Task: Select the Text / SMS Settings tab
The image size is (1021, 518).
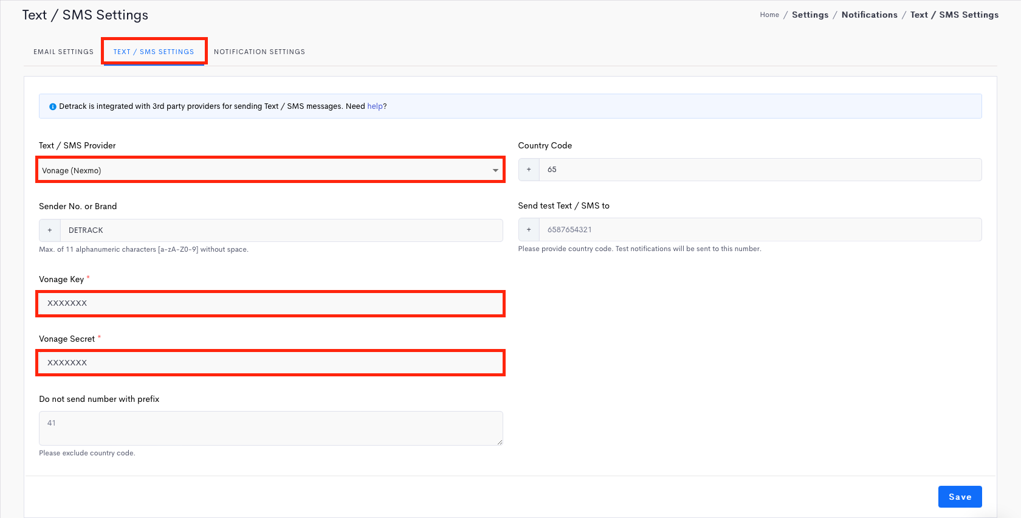Action: point(154,52)
